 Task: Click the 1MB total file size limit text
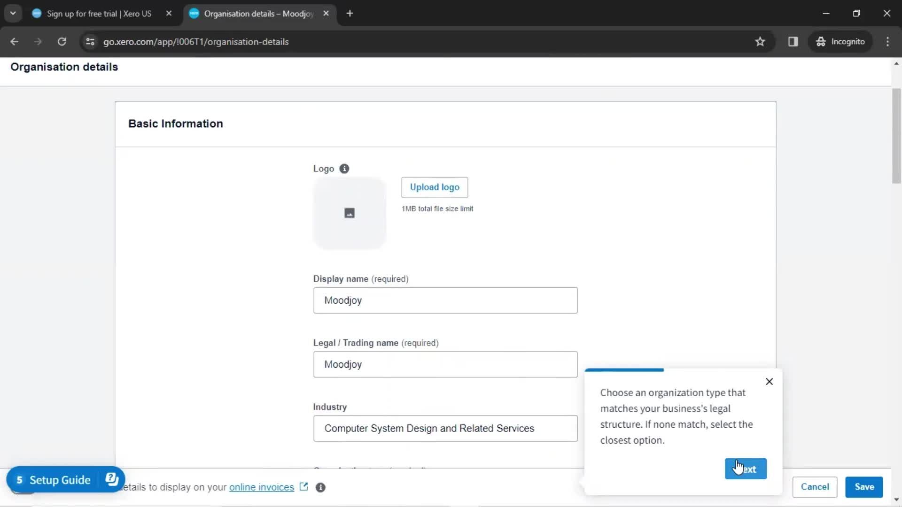(437, 209)
